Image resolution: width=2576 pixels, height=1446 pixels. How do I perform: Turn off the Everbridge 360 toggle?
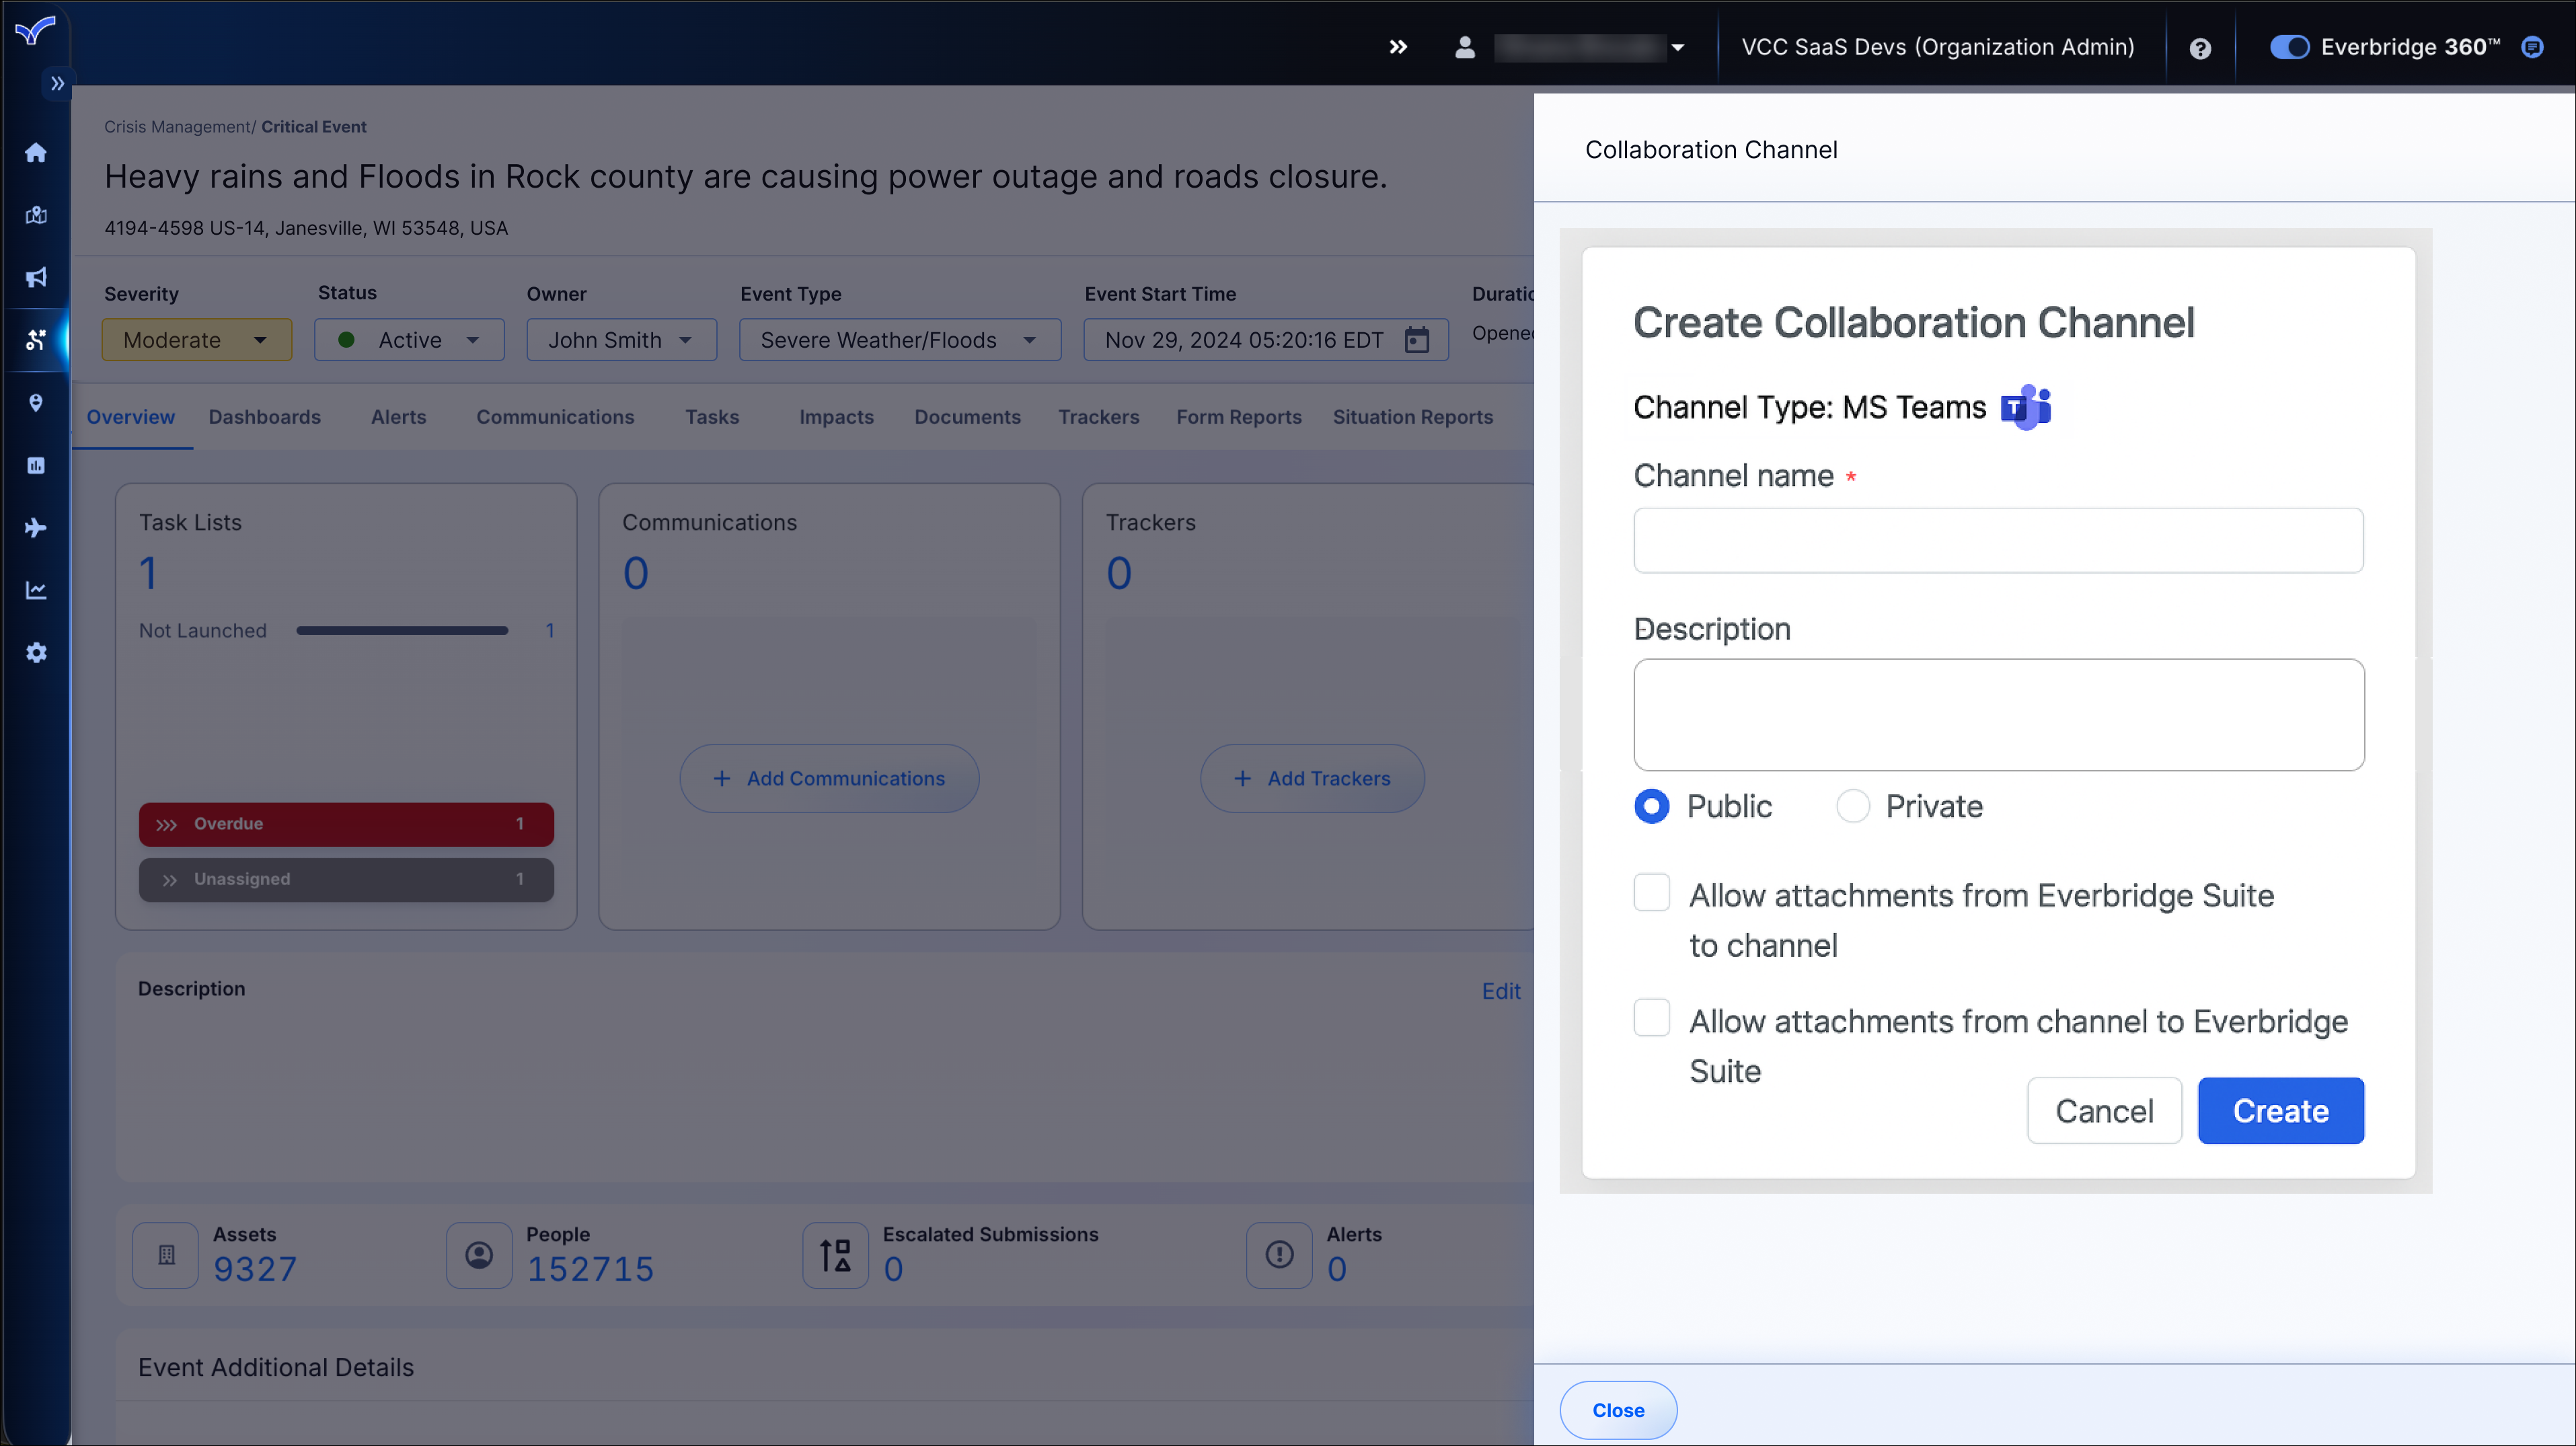coord(2290,47)
